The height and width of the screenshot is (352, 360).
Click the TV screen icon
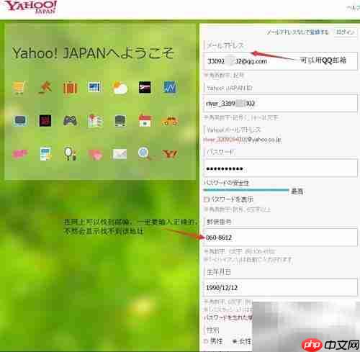tap(20, 121)
